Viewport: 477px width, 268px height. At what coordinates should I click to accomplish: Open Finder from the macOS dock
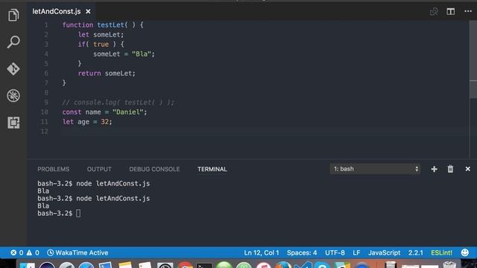pyautogui.click(x=27, y=265)
